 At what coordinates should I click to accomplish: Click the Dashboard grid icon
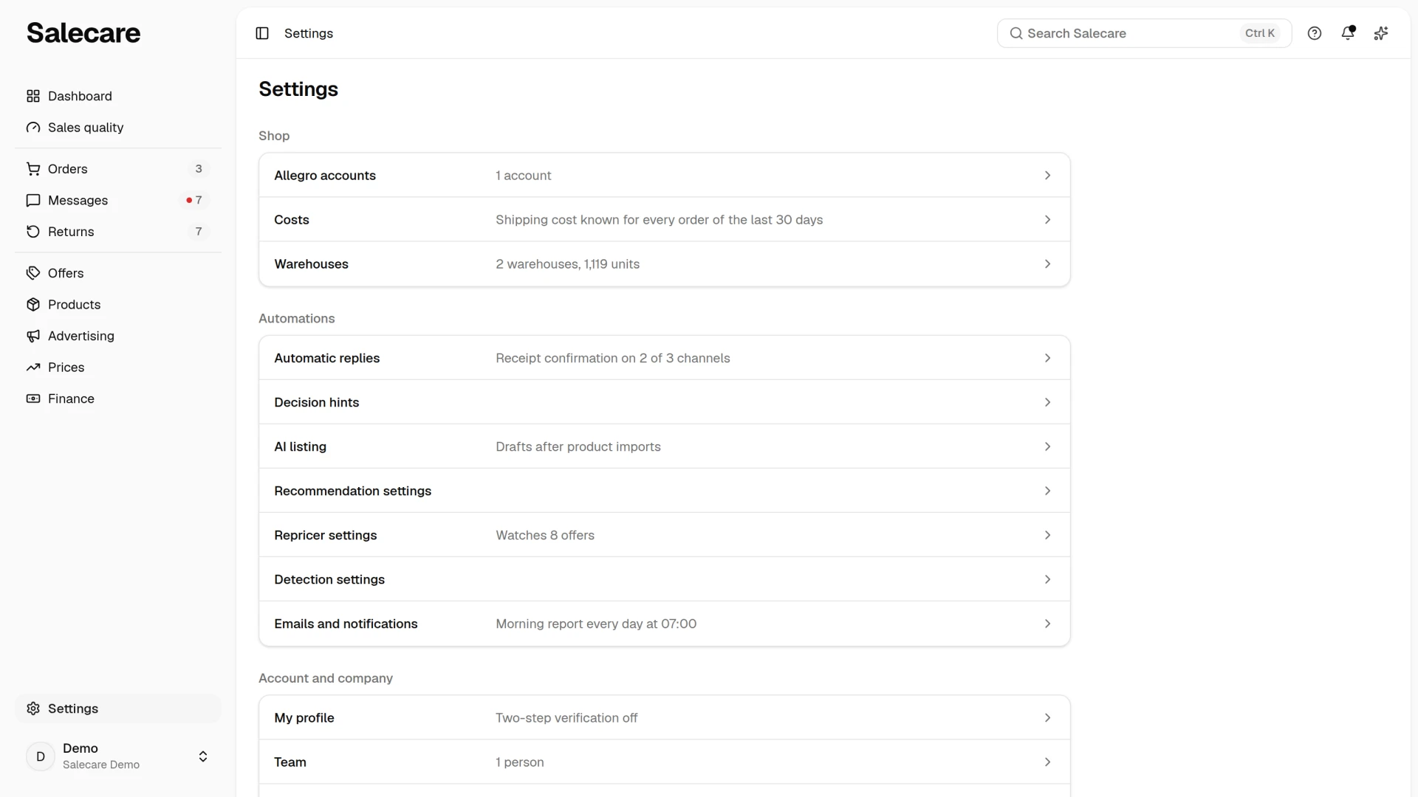(x=33, y=96)
